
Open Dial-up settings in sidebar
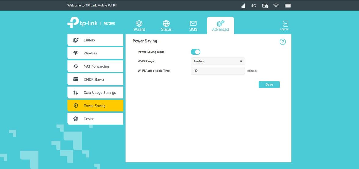pyautogui.click(x=95, y=40)
